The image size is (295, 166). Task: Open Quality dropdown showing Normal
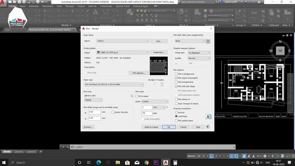coord(199,59)
